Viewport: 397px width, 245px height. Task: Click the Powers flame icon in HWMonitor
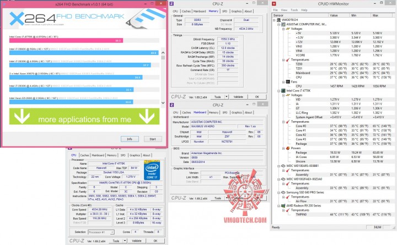(288, 148)
